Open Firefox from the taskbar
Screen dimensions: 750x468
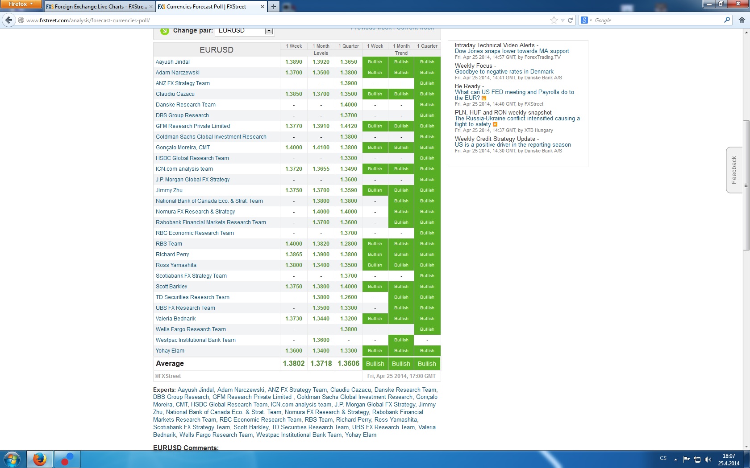point(40,459)
